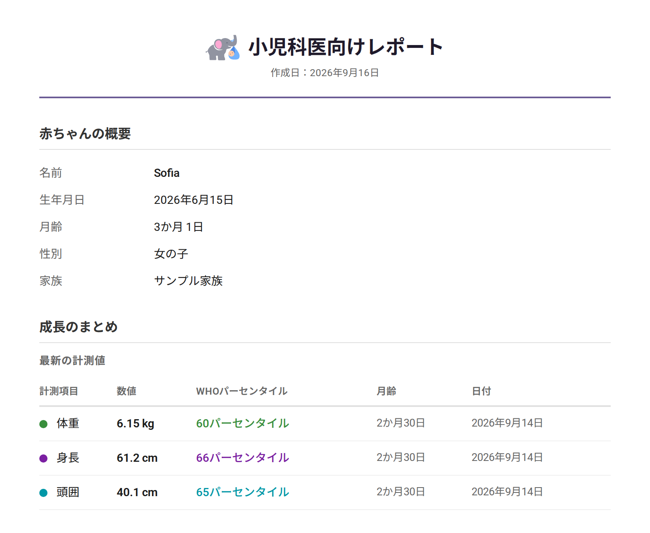The width and height of the screenshot is (650, 533).
Task: Click the 月齢 label in overview
Action: coord(51,227)
